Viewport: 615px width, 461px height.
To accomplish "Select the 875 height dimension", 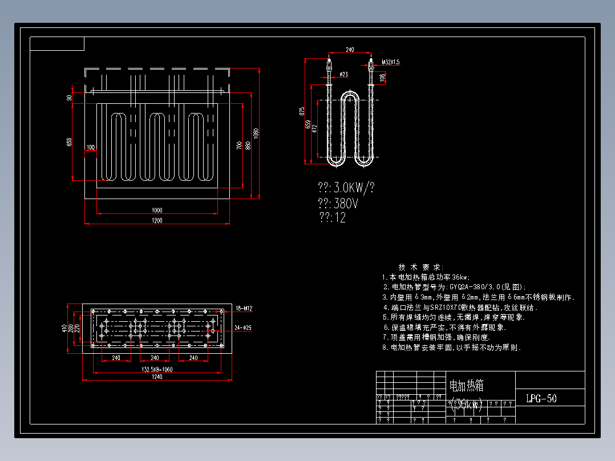I will tap(302, 111).
